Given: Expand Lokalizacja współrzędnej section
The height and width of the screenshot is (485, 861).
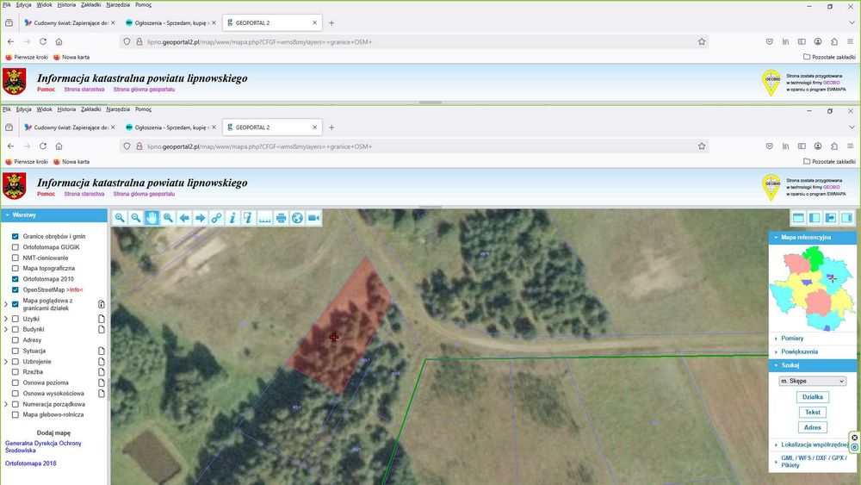Looking at the screenshot, I should click(x=813, y=445).
